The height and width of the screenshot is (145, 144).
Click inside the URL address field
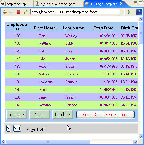tap(75, 12)
